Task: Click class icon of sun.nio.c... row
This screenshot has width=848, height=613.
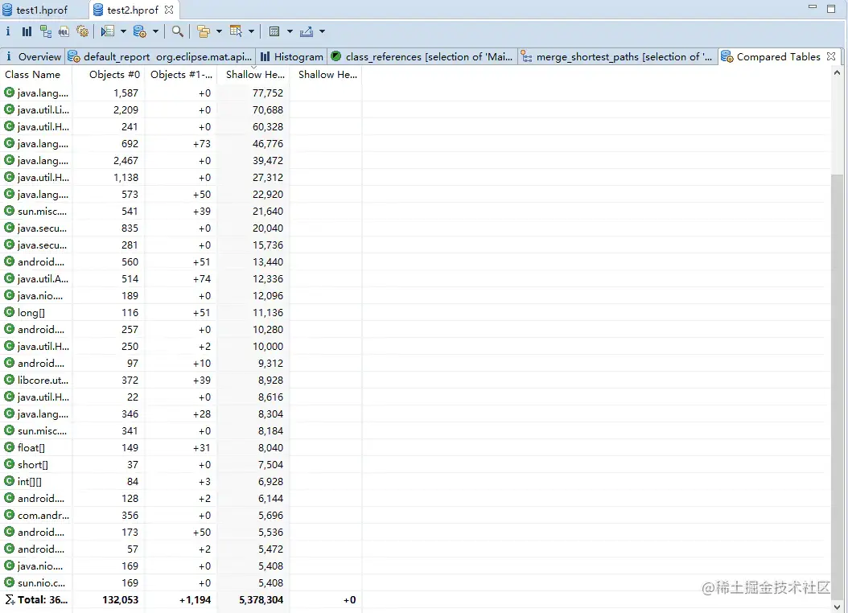Action: point(9,582)
